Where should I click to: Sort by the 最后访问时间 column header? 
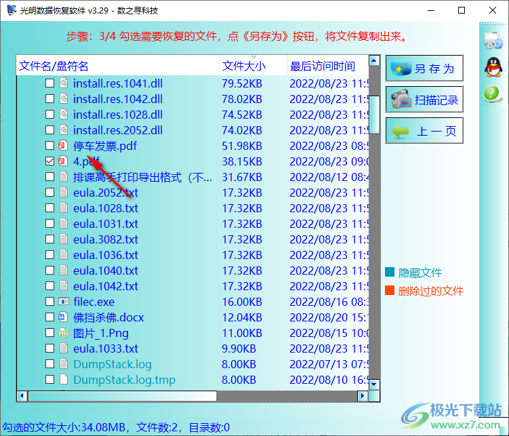point(328,66)
